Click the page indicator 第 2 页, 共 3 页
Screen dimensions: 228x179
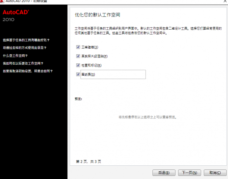tap(88, 162)
